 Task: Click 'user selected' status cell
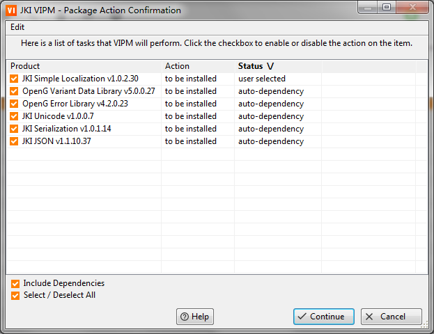(262, 79)
